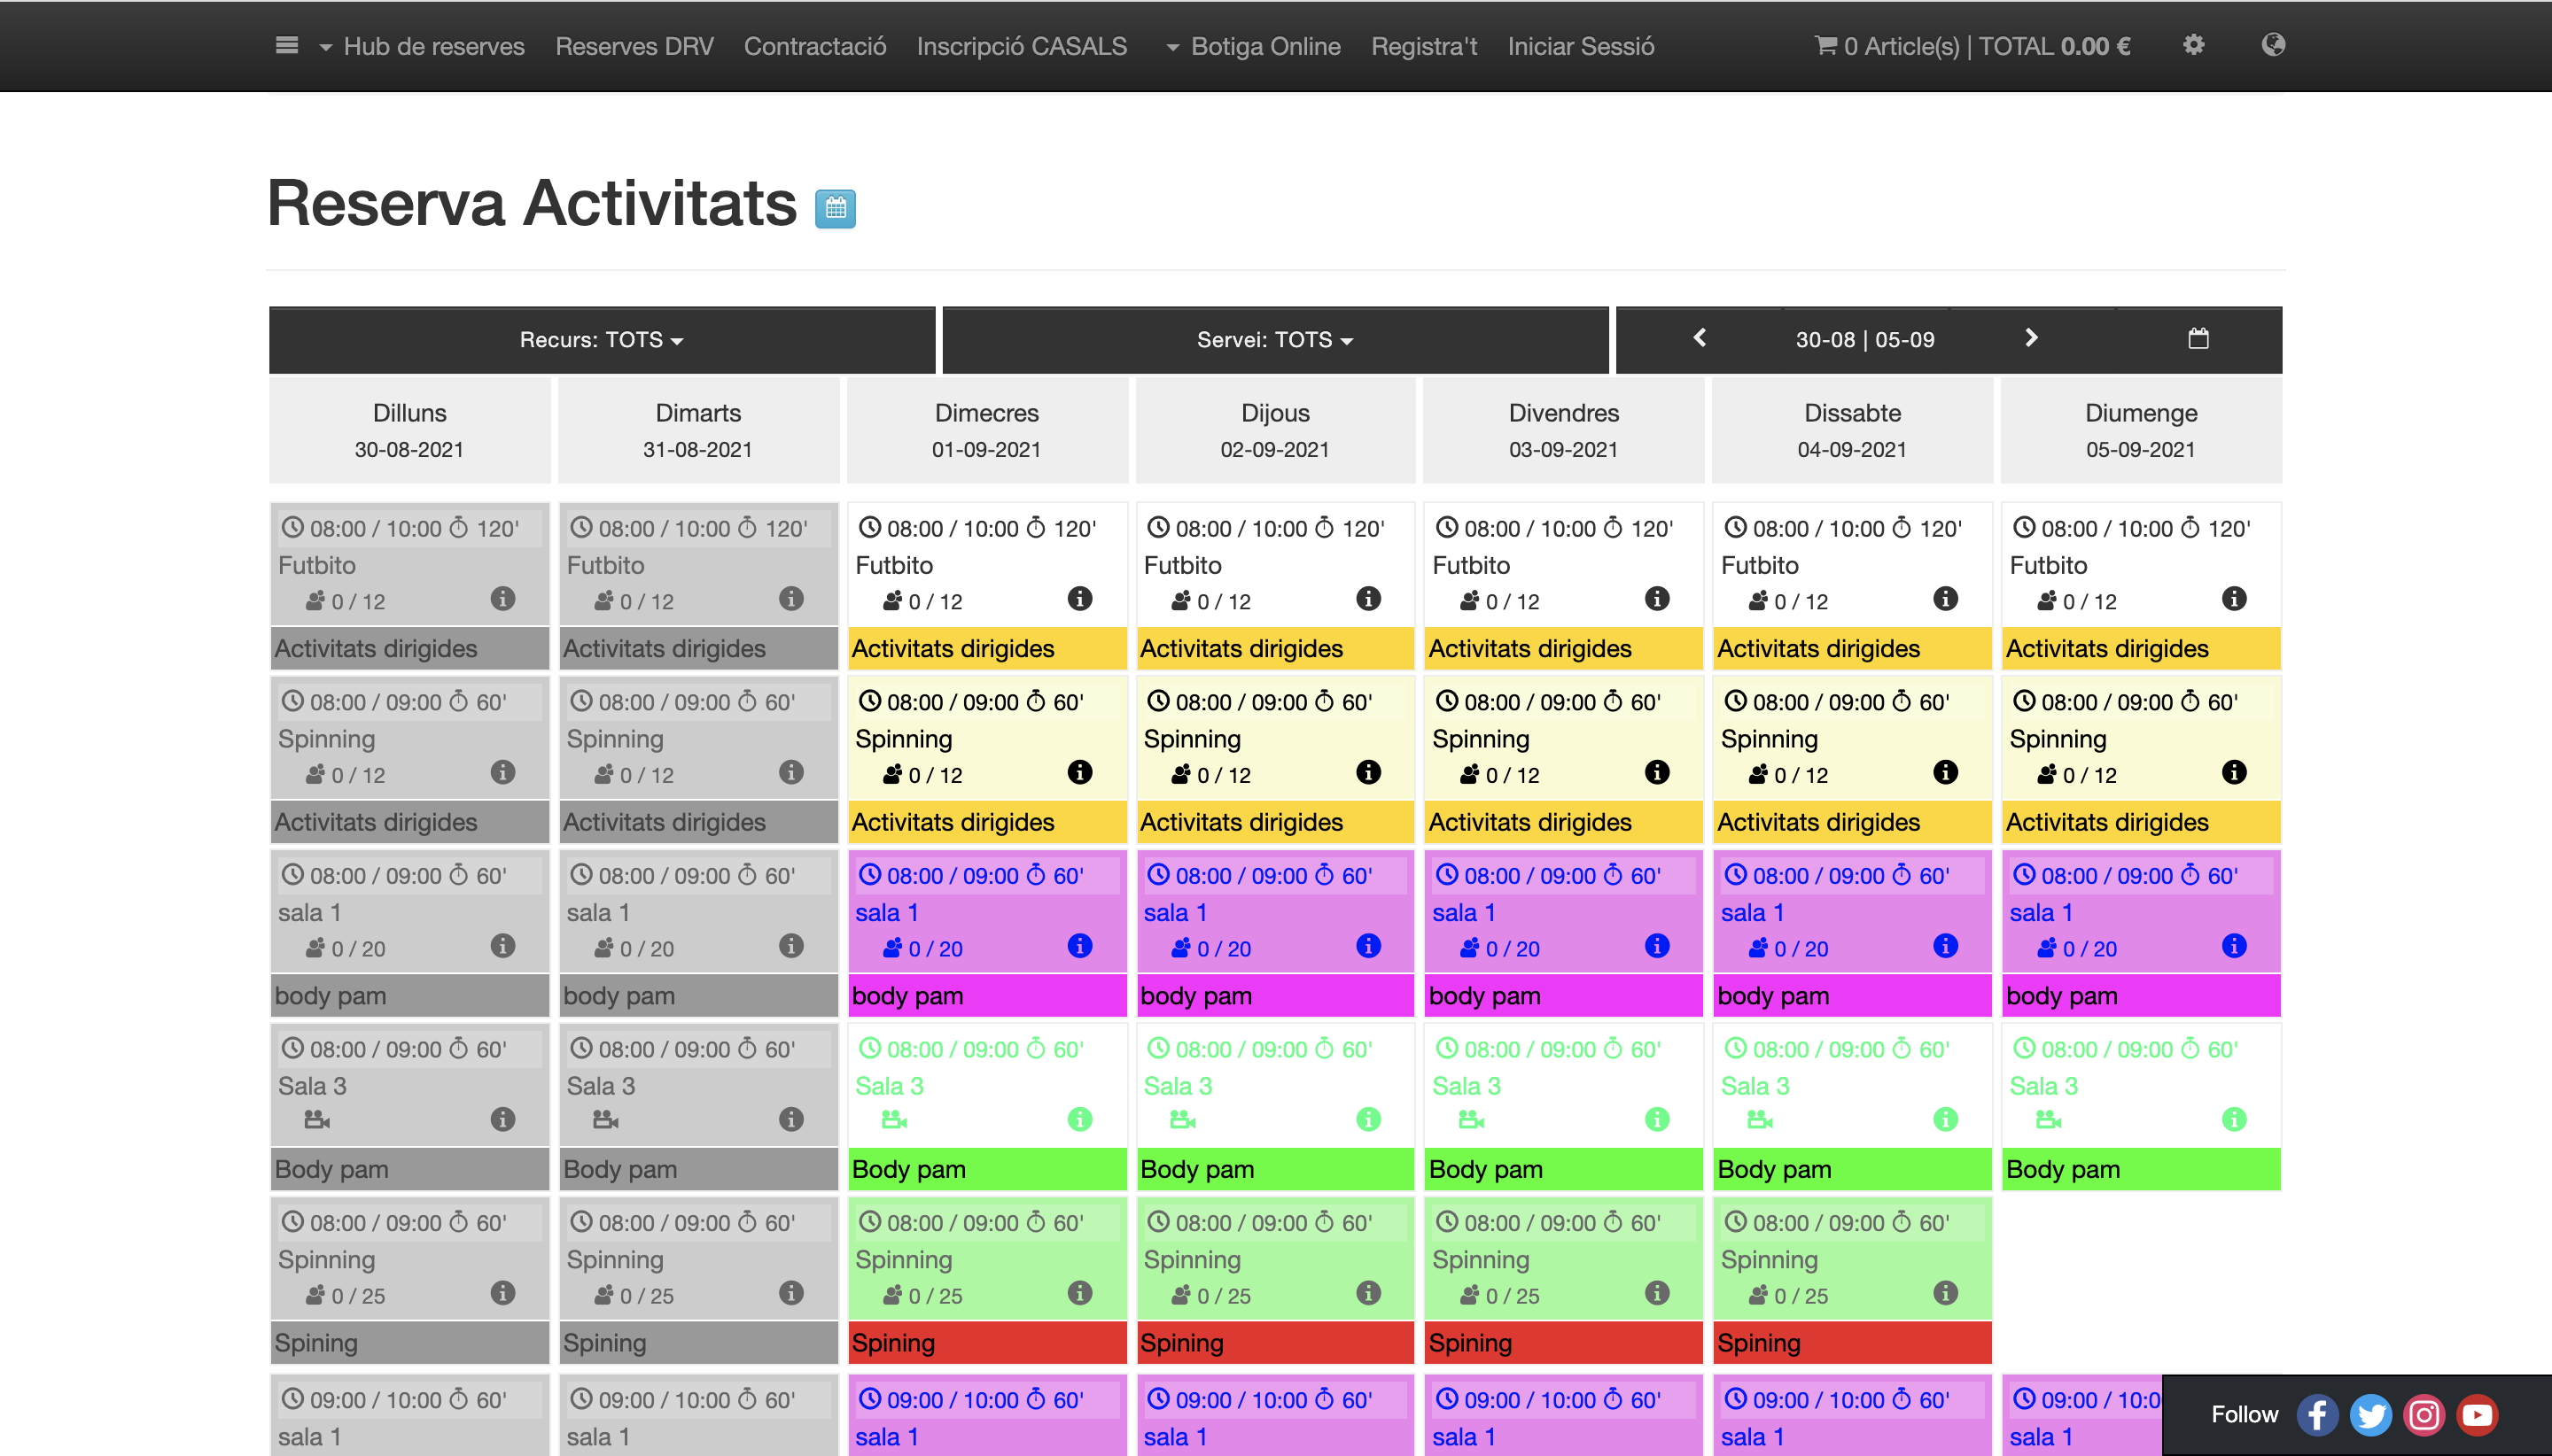
Task: Click the Iniciar Sessió link
Action: pos(1580,46)
